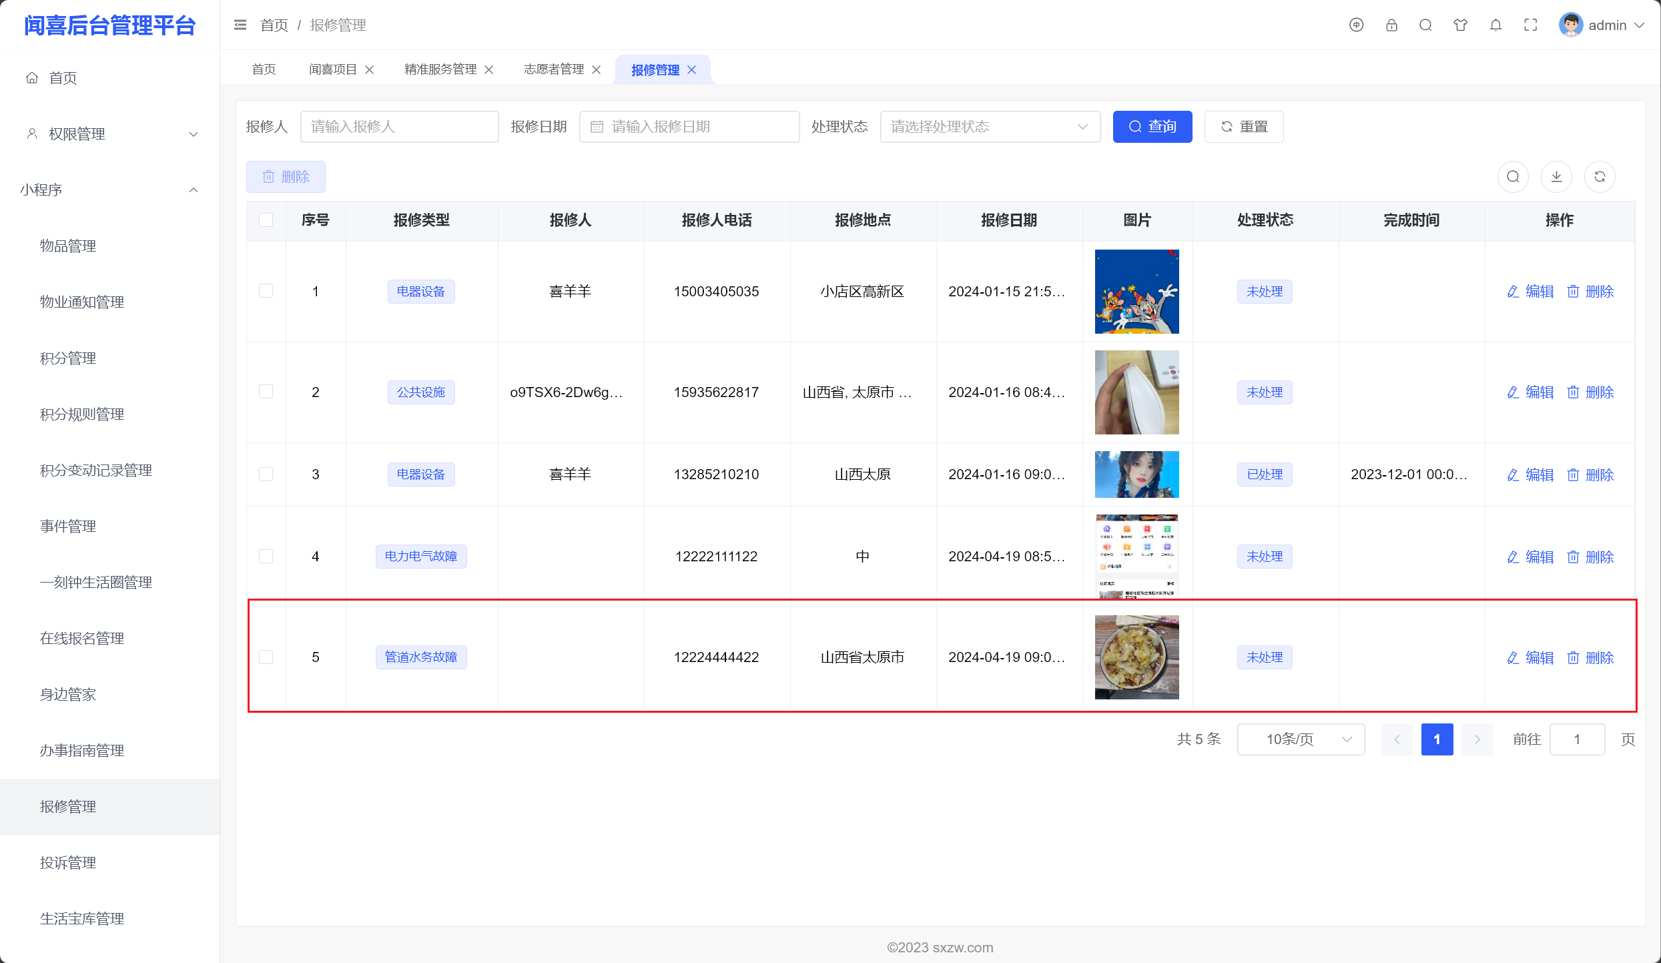Viewport: 1661px width, 963px height.
Task: Click the user icon beside 权限管理
Action: pyautogui.click(x=32, y=134)
